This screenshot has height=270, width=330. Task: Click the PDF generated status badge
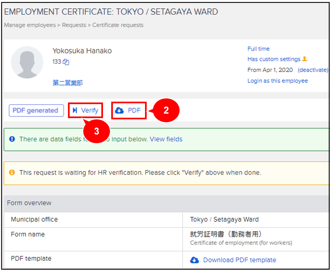coord(36,110)
